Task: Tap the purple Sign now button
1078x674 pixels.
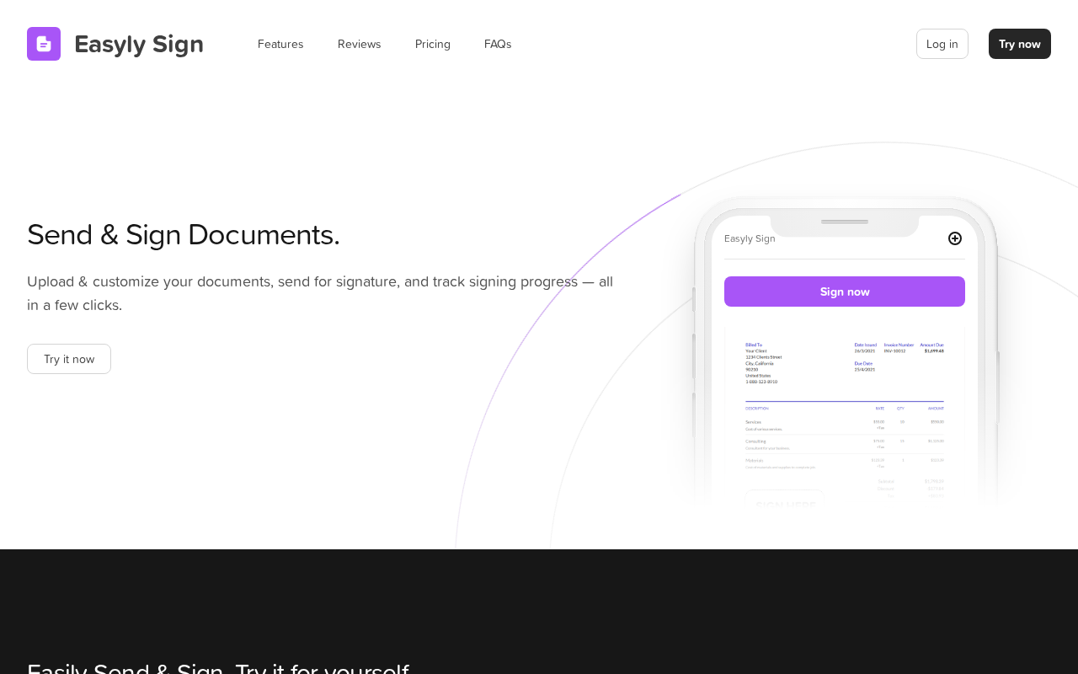Action: [x=845, y=292]
